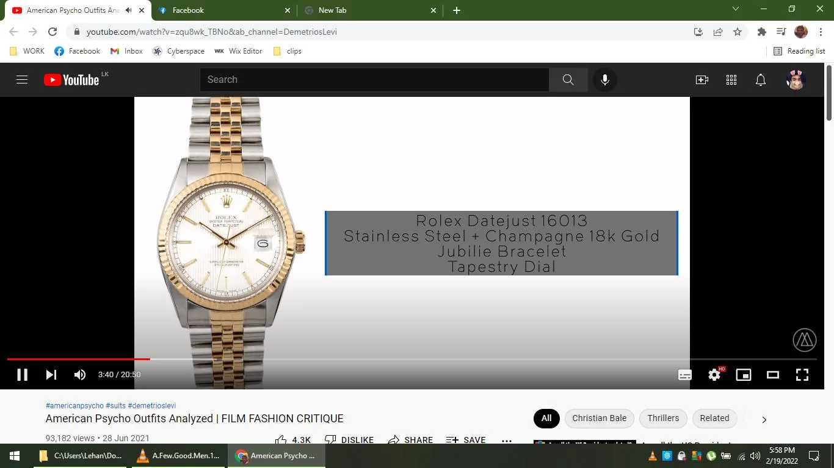Select the Christian Bale filter chip
834x468 pixels.
pos(599,419)
